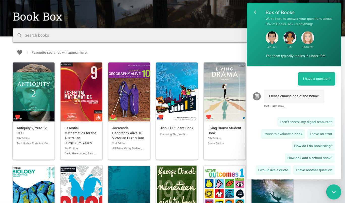Click the grey favourite searches heart icon

[x=20, y=52]
